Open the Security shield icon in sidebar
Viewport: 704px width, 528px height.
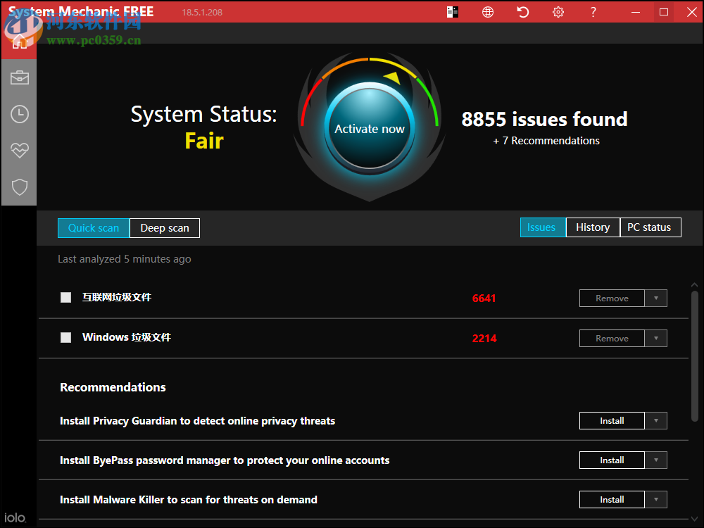(19, 187)
